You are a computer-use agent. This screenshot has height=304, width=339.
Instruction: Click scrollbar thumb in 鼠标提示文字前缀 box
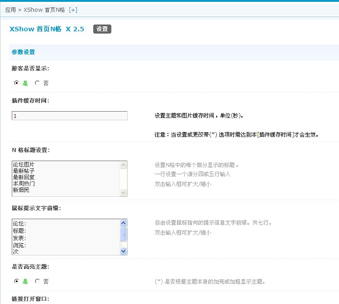coord(124,234)
